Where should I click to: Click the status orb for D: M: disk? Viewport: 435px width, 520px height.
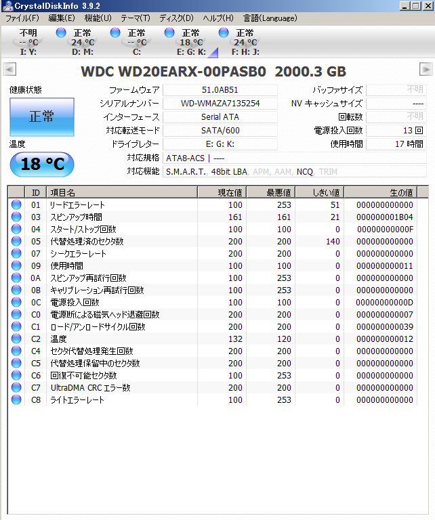[61, 32]
